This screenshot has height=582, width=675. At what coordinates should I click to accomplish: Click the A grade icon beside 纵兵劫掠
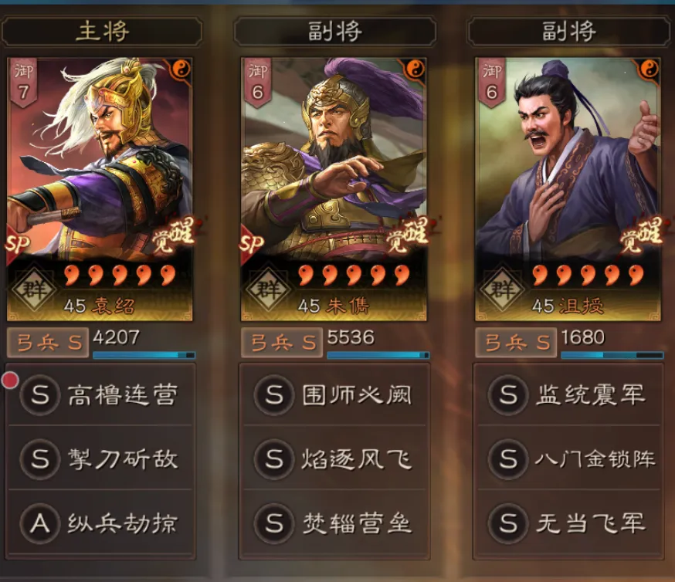pyautogui.click(x=40, y=523)
